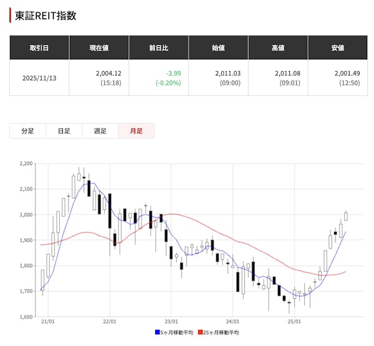The height and width of the screenshot is (346, 374).
Task: Click the 25ヶ月移動平均 legend label
Action: point(221,332)
